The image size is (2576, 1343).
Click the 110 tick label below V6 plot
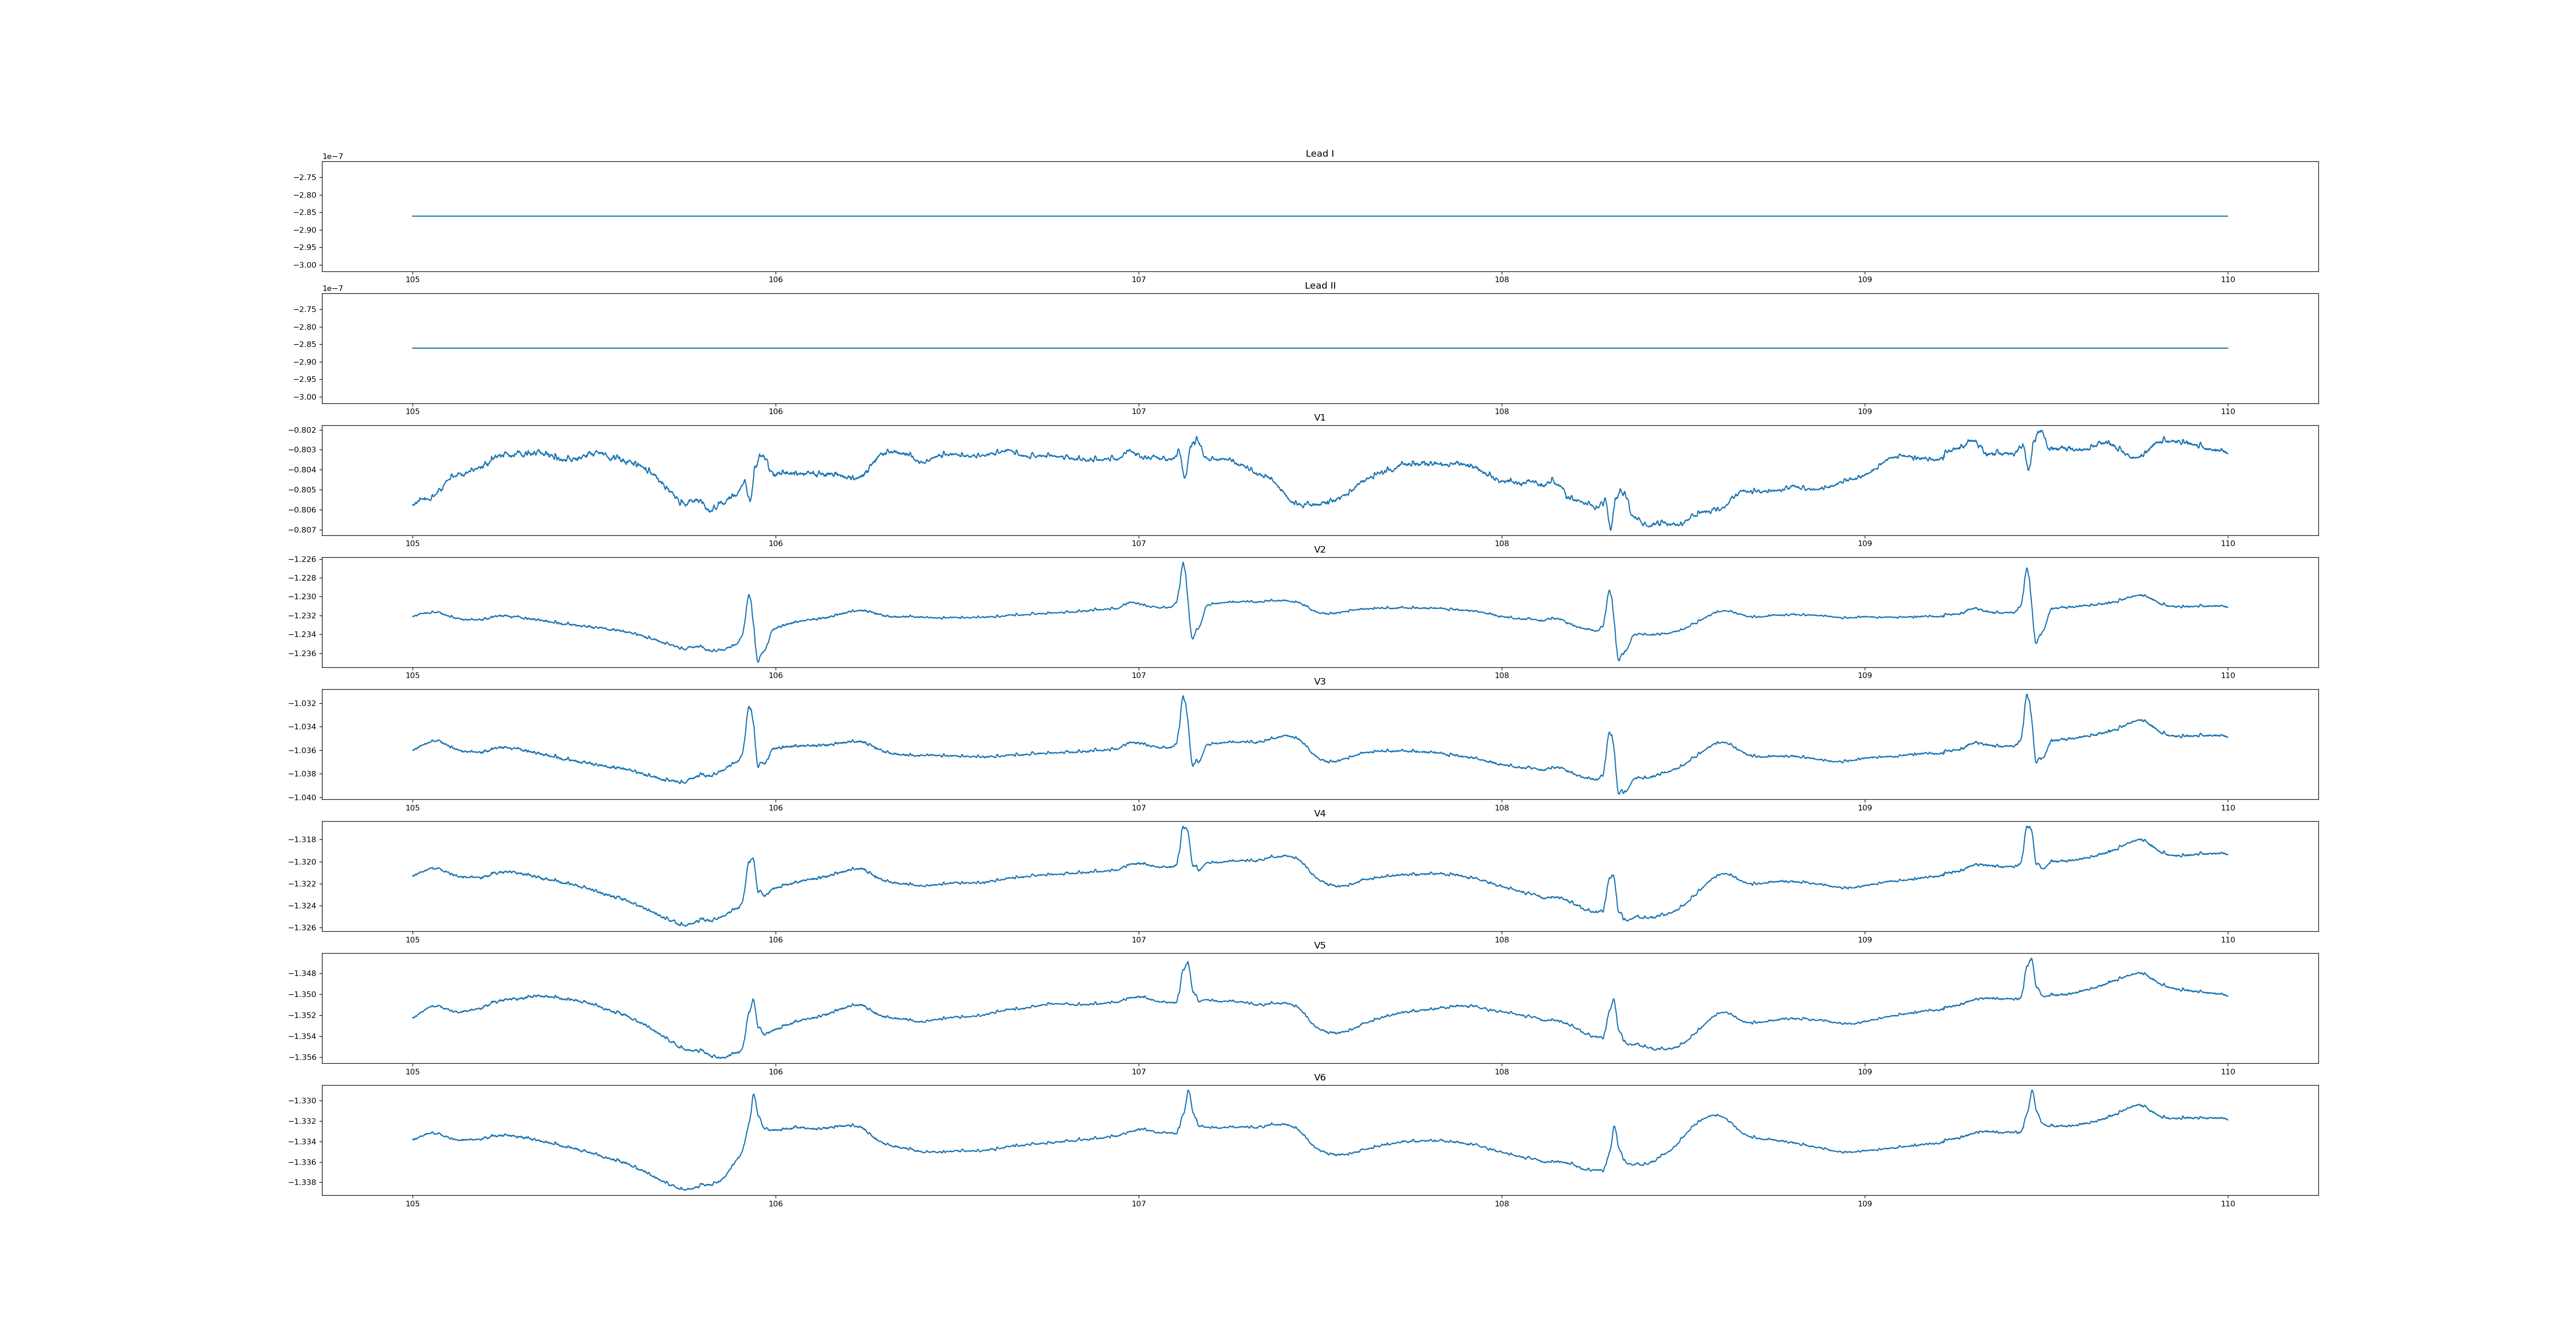coord(2227,1203)
